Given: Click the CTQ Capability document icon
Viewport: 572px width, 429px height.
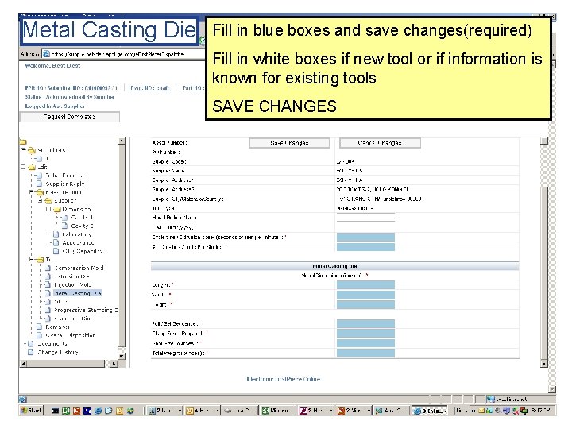Looking at the screenshot, I should (56, 251).
